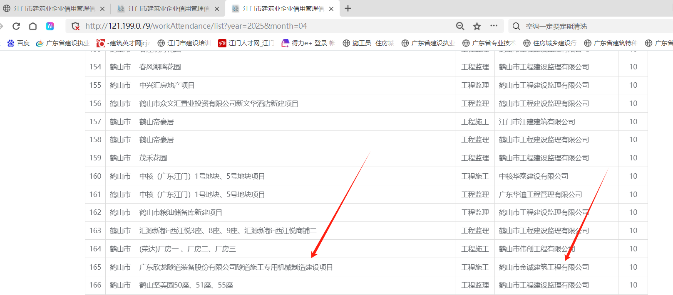Click the insecure site shield icon
Screen dimensions: 673x295
coord(76,26)
